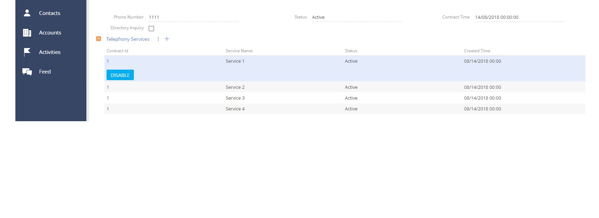Screen dimensions: 599x218
Task: Click the Feed chat bubbles icon
Action: tap(27, 72)
